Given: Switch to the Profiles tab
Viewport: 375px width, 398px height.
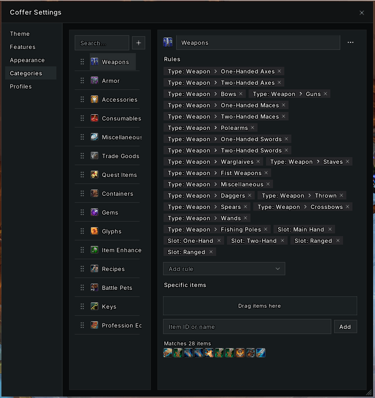Looking at the screenshot, I should coord(21,87).
